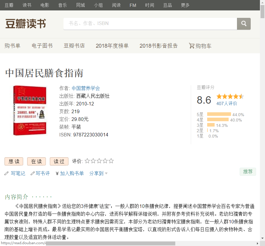Click the 豆瓣读书 logo
The image size is (265, 246).
26,24
